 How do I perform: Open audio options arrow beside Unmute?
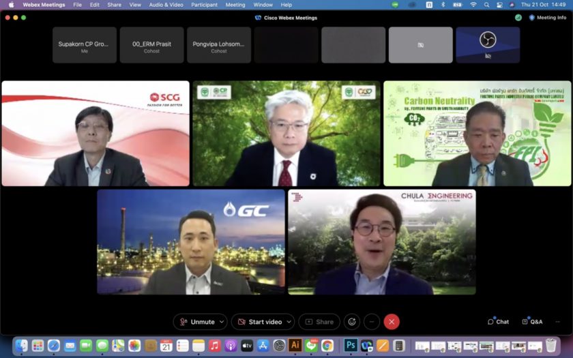(x=221, y=322)
